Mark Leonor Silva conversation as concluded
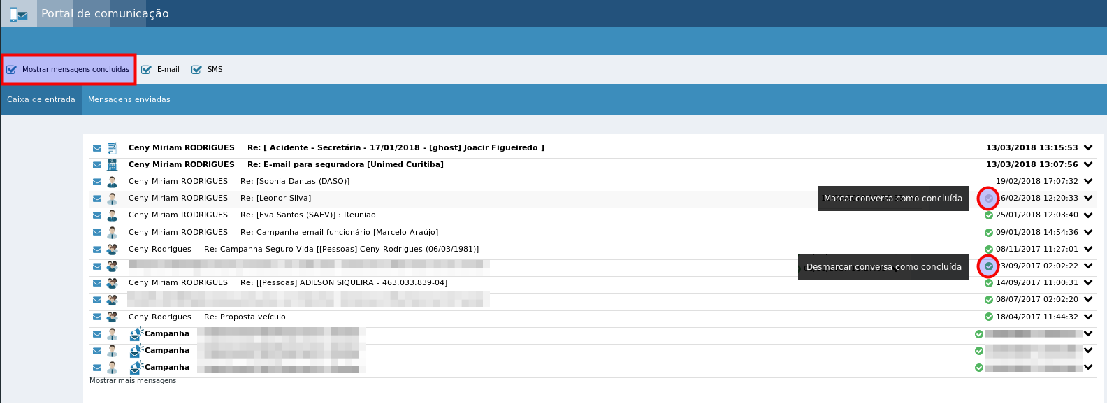 coord(988,199)
